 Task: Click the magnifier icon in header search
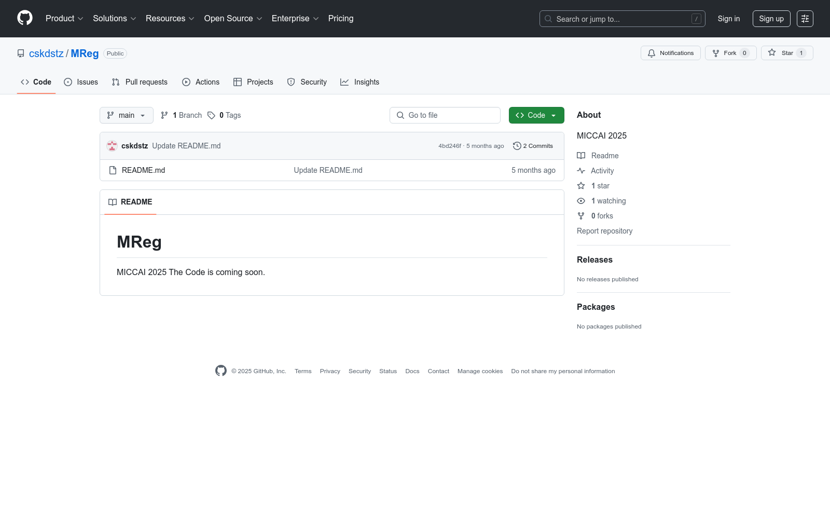[548, 19]
